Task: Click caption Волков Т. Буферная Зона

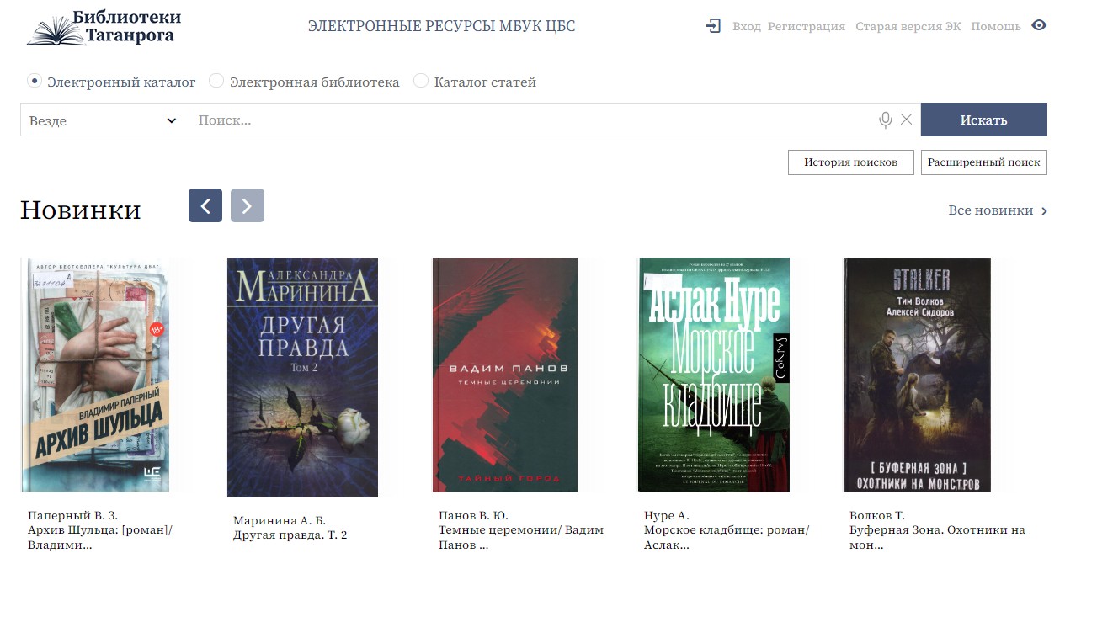Action: [x=938, y=529]
